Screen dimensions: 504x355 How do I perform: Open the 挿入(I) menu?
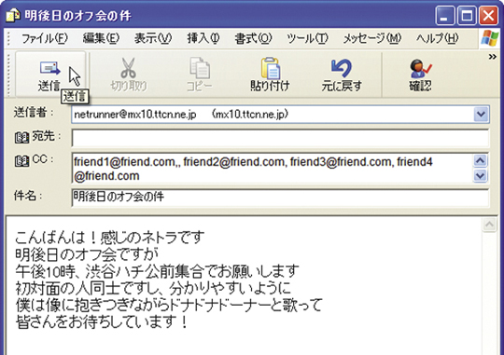click(x=203, y=38)
